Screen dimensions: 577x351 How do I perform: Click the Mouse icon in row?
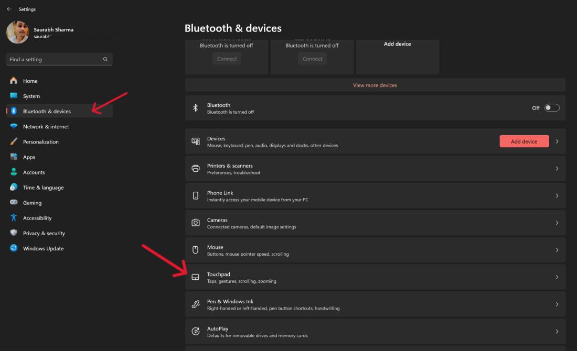196,250
